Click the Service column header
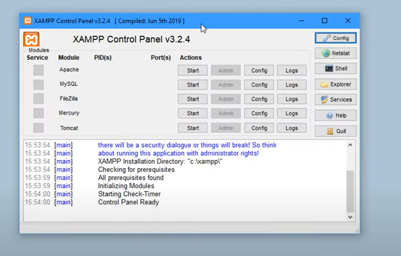The width and height of the screenshot is (401, 256). 37,57
